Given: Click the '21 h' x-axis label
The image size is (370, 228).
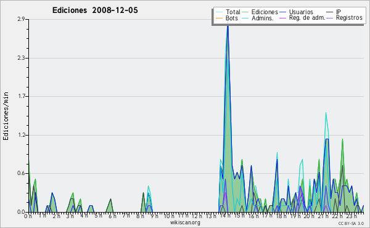Looking at the screenshot, I should tap(323, 216).
